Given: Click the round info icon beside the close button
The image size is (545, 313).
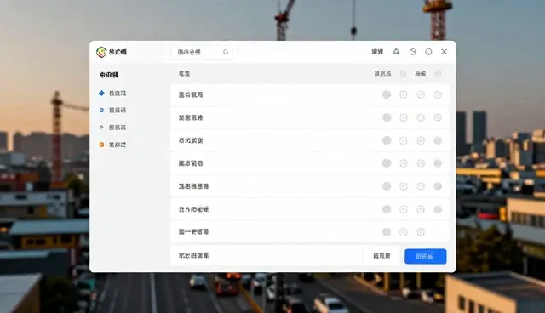Looking at the screenshot, I should [428, 52].
